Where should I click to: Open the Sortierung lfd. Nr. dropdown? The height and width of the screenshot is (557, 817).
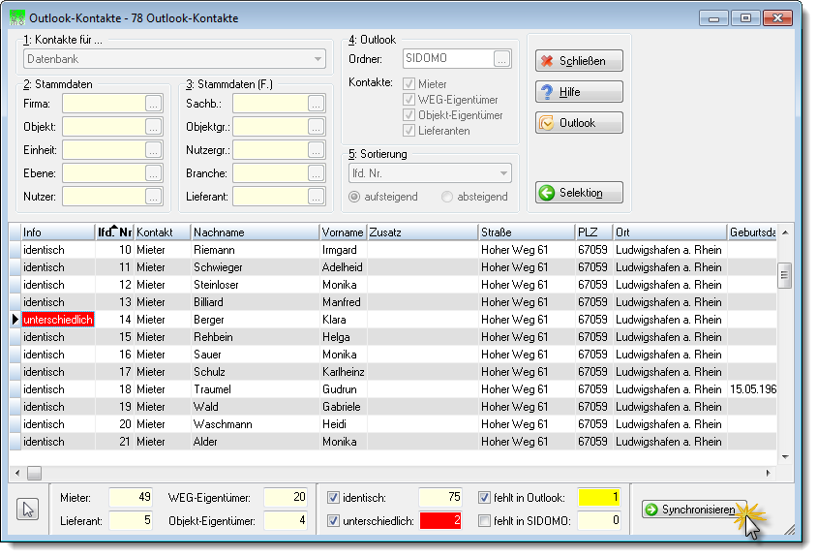[x=430, y=173]
